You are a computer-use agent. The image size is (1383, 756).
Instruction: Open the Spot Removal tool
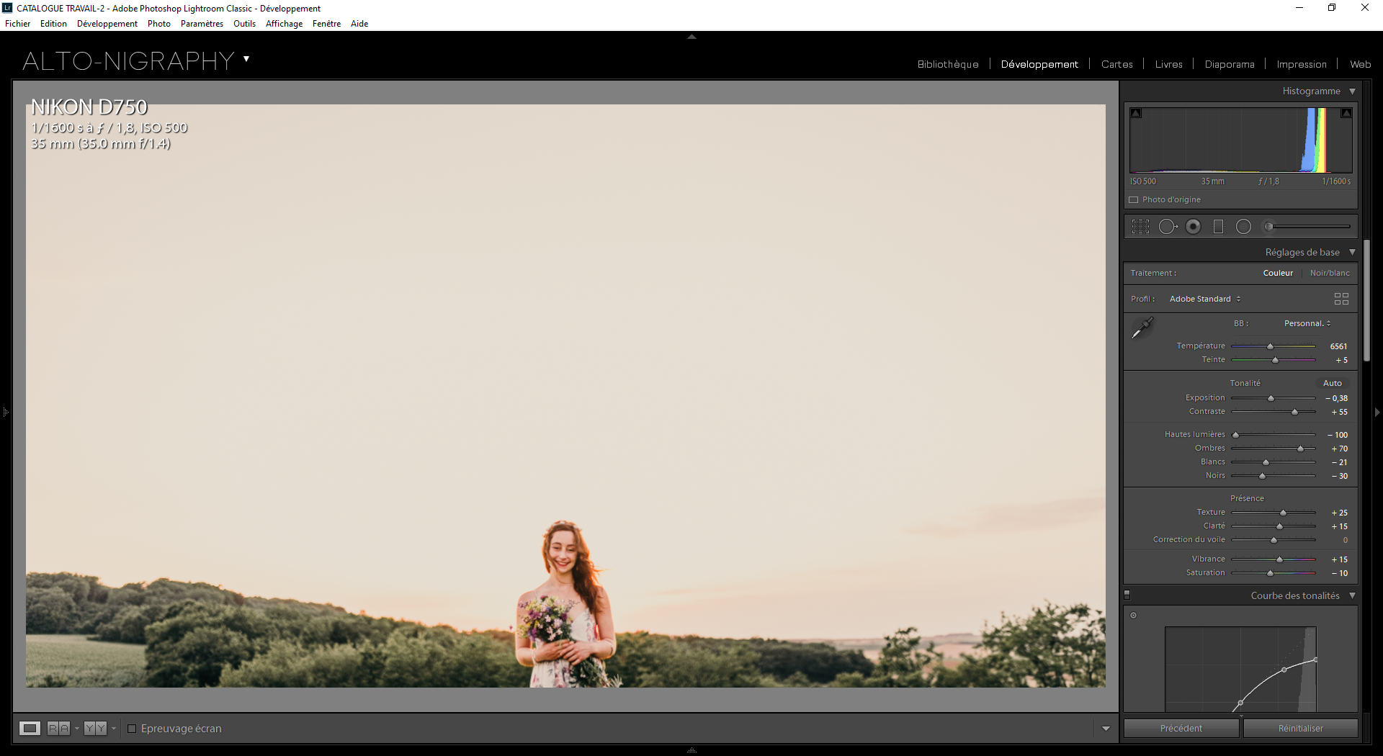pos(1167,226)
